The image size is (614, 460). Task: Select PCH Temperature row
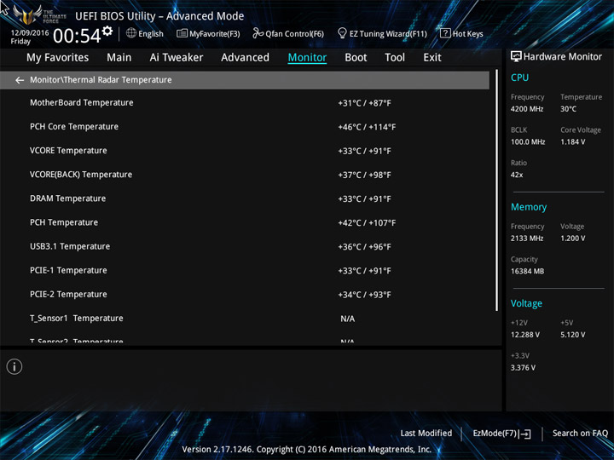tap(245, 222)
